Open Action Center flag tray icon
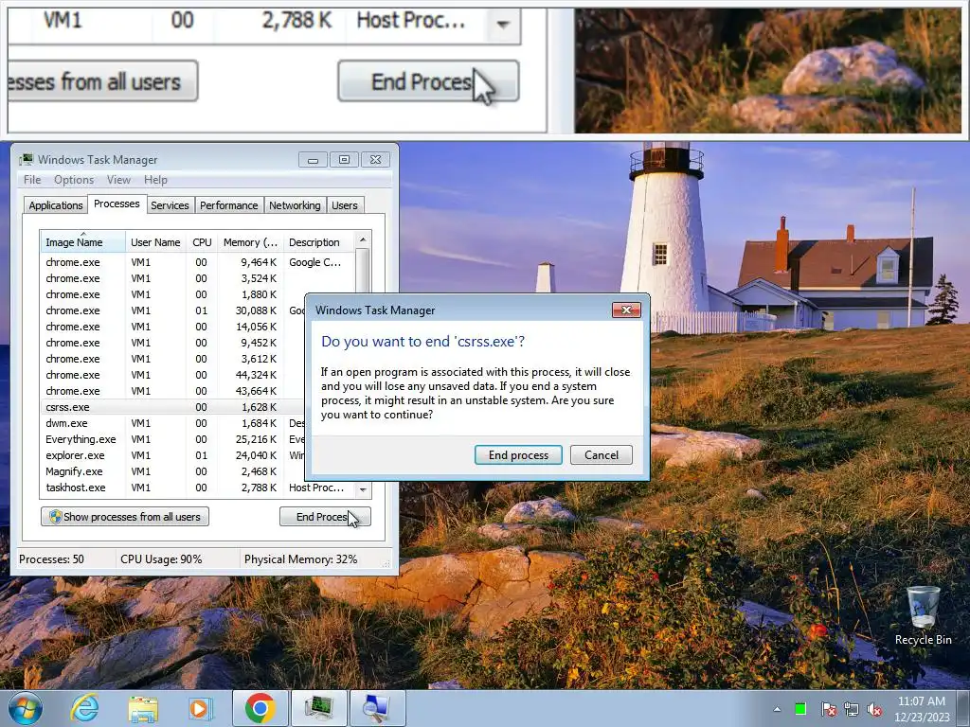This screenshot has width=970, height=727. tap(828, 709)
